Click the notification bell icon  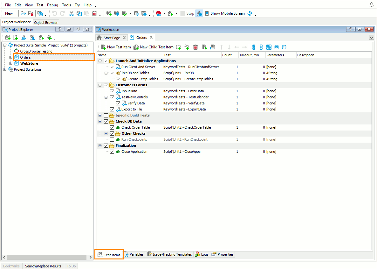(372, 5)
